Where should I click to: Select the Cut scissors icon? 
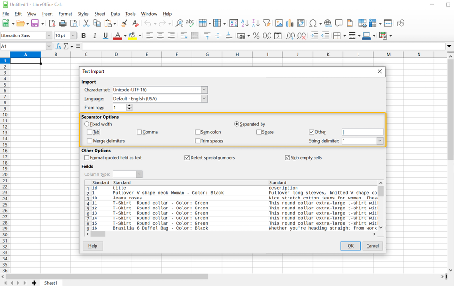[86, 23]
